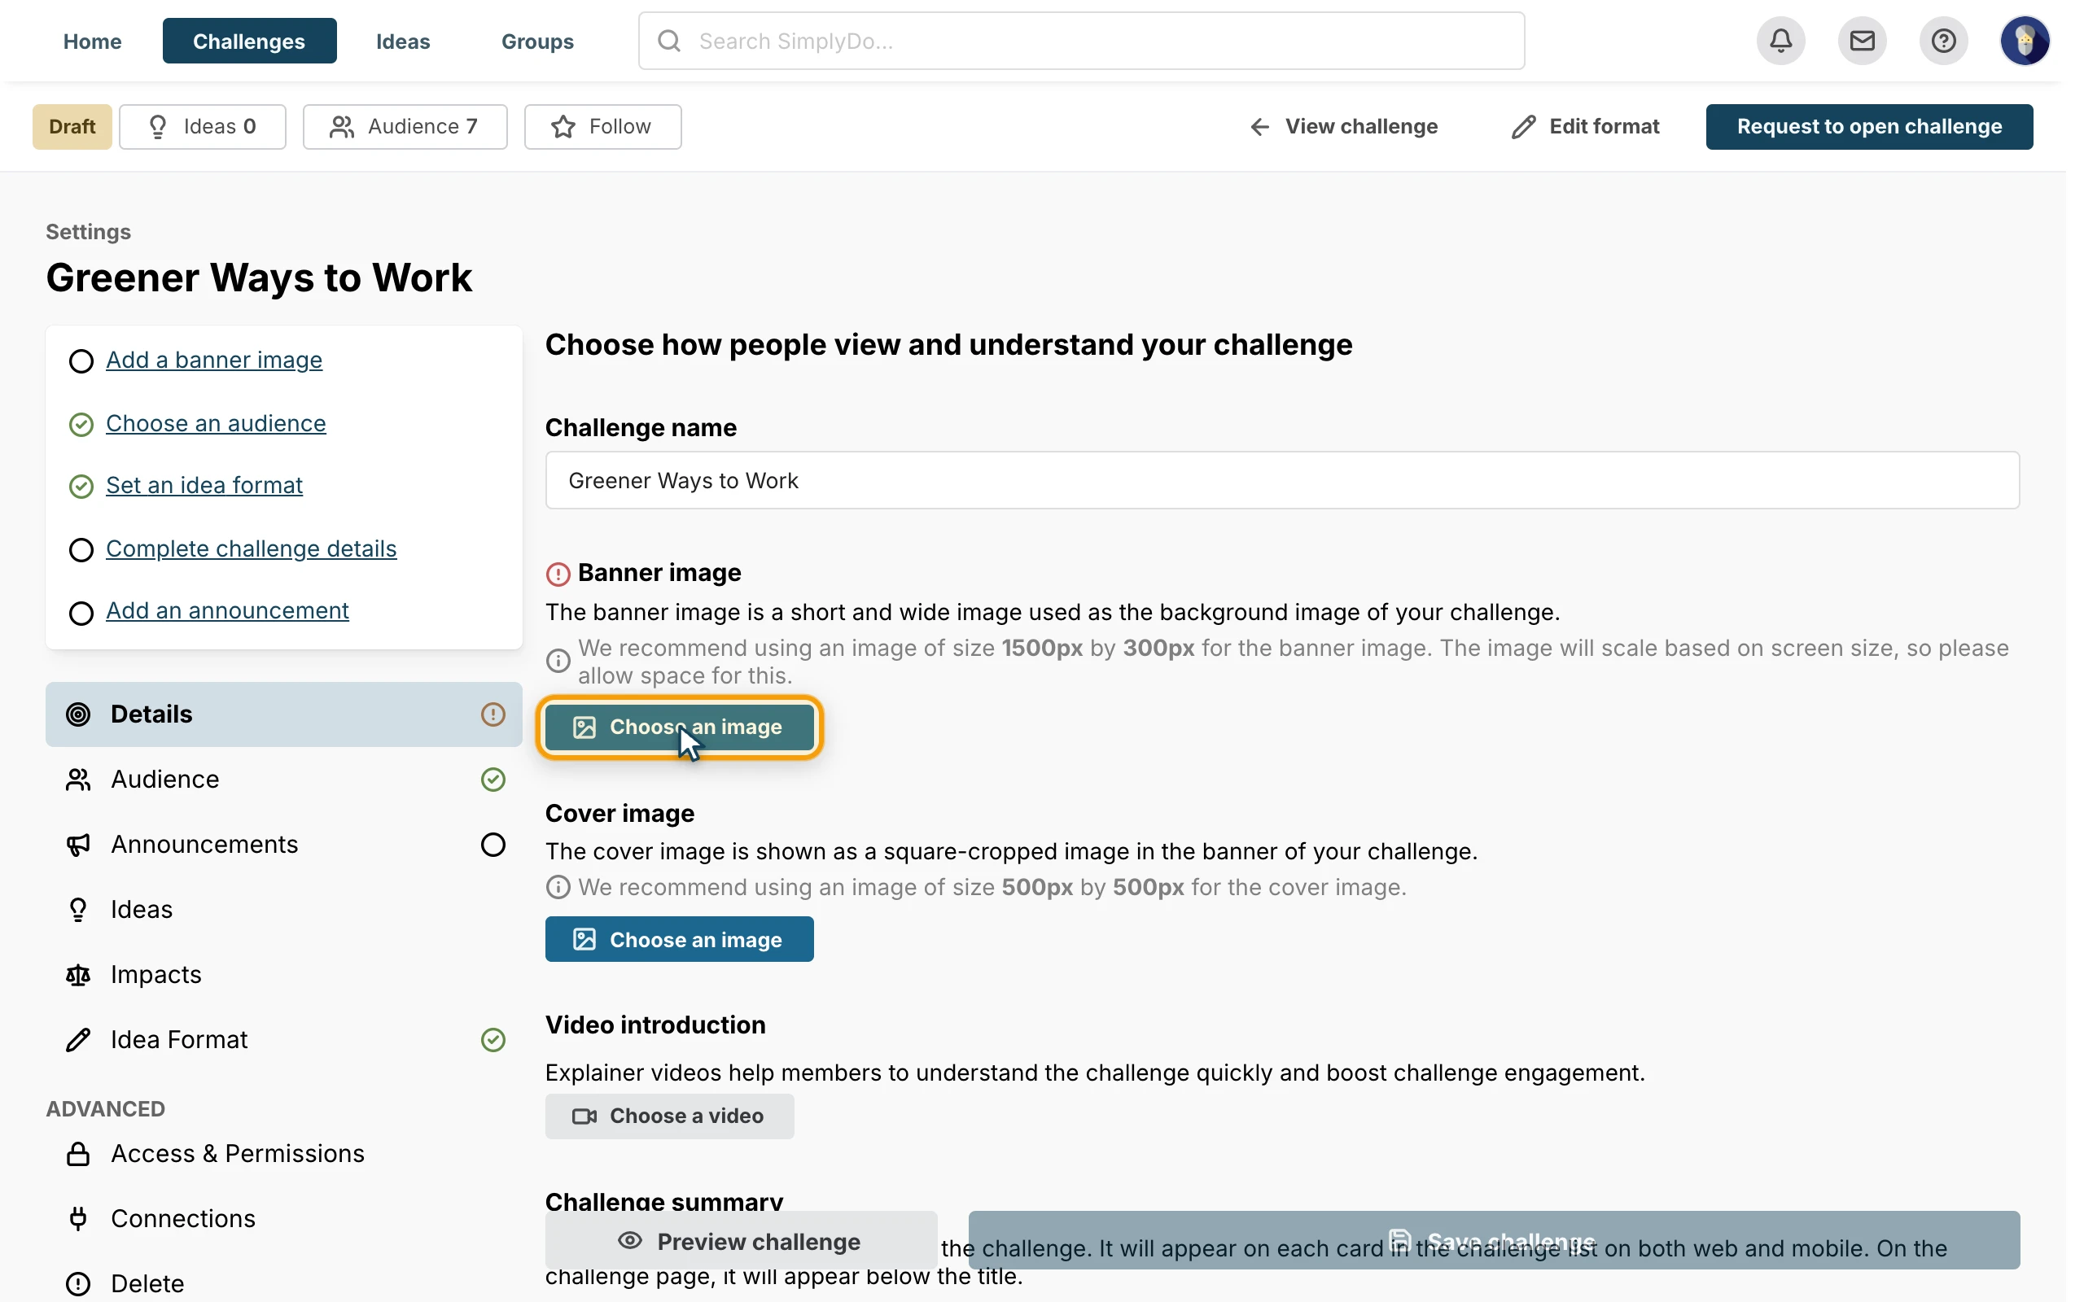Screen dimensions: 2084x1302
Task: Open the Delete settings section
Action: pyautogui.click(x=283, y=1283)
